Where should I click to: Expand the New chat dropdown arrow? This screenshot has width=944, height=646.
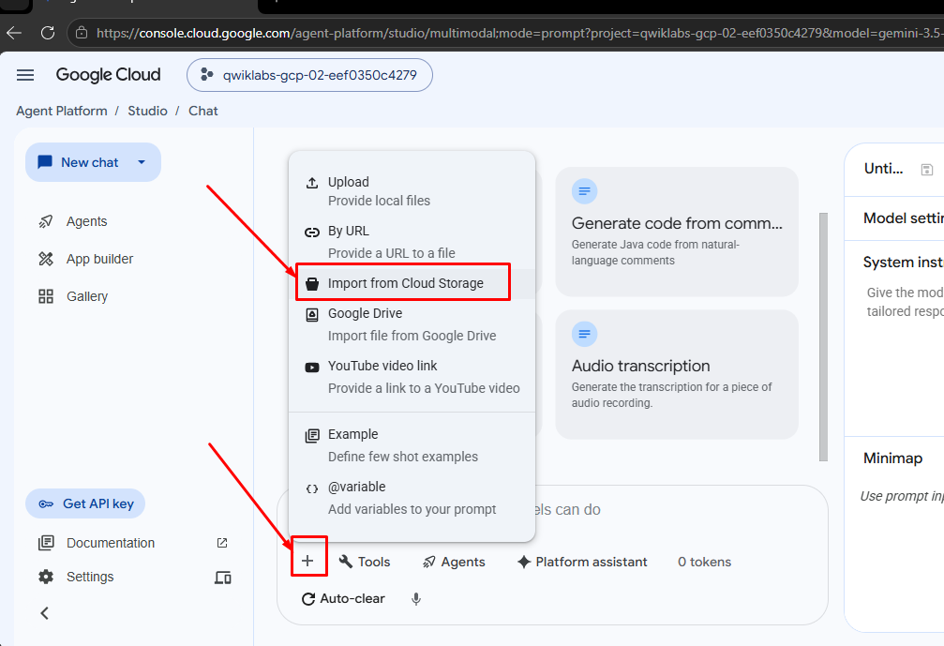pyautogui.click(x=142, y=162)
